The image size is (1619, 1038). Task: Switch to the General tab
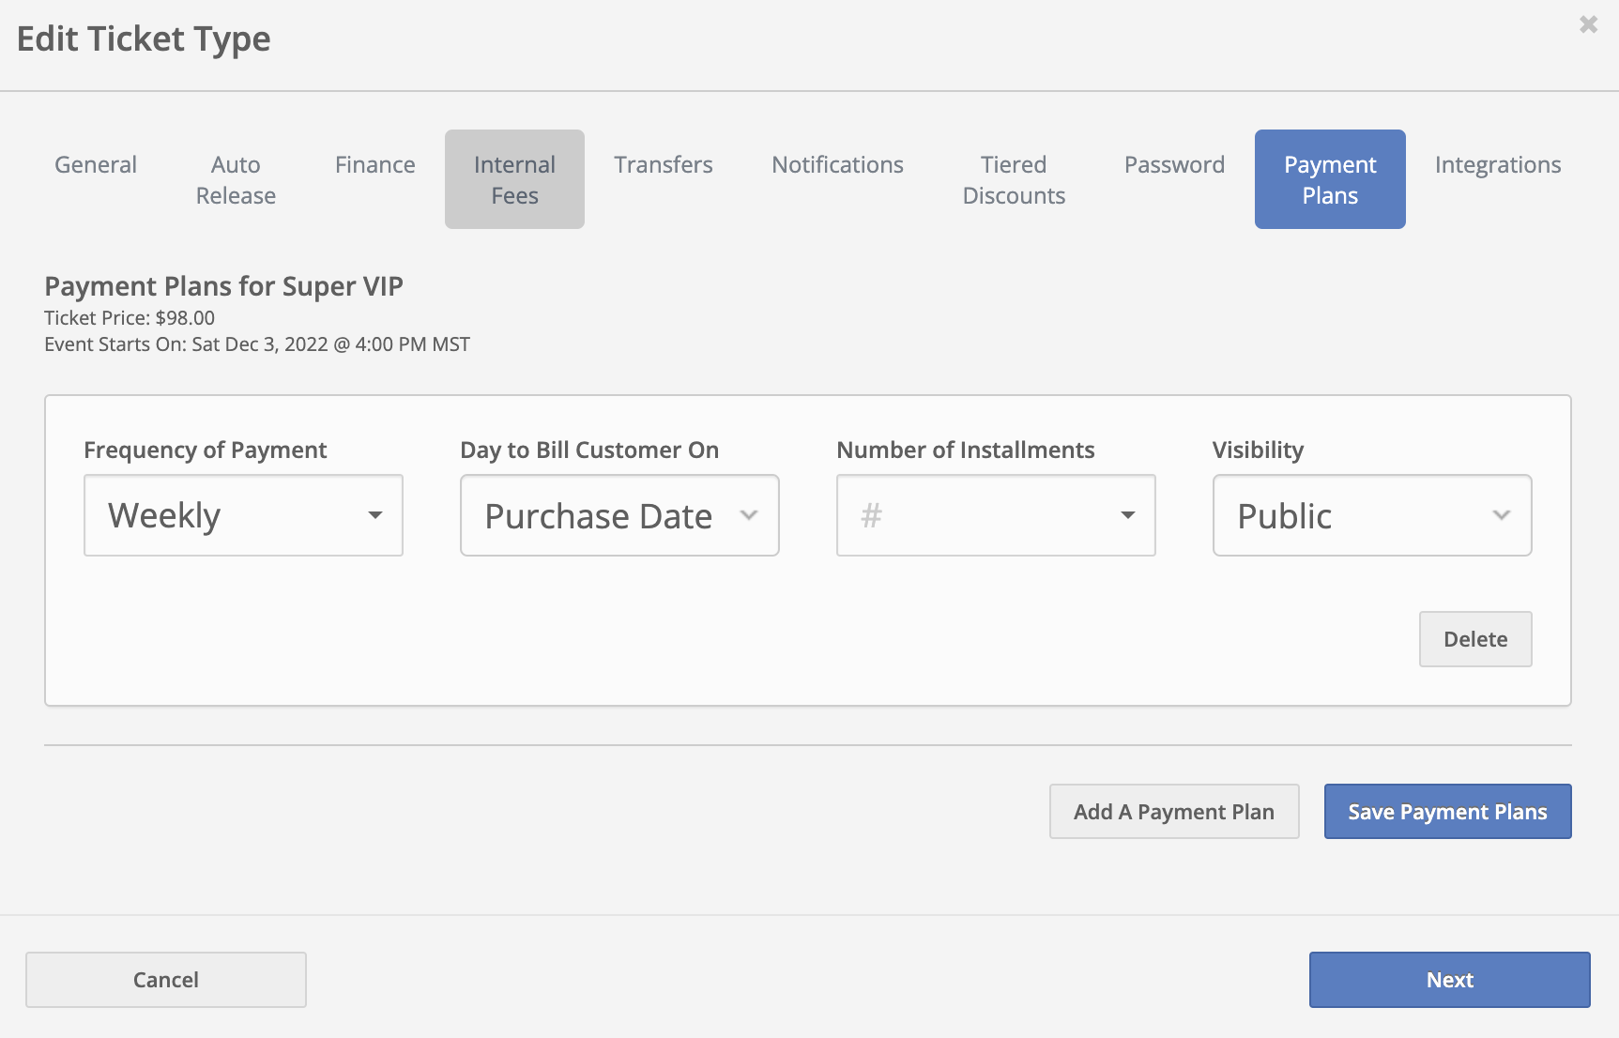coord(96,164)
